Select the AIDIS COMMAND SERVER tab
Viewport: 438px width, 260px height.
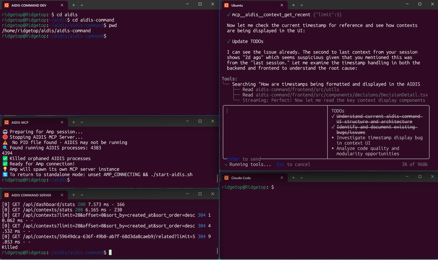tap(34, 195)
